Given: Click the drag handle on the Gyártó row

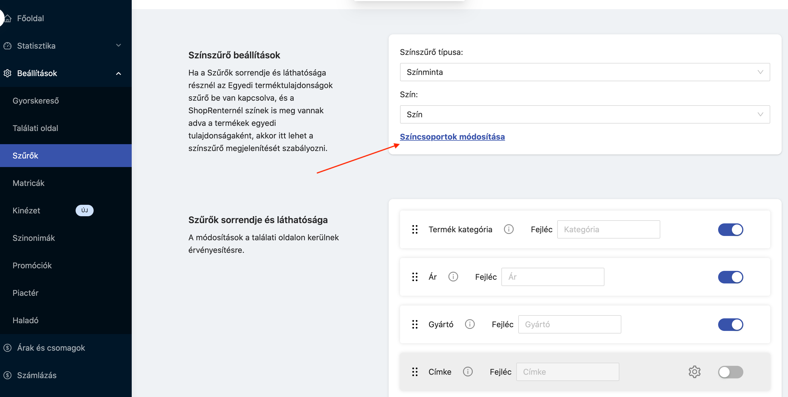Looking at the screenshot, I should tap(415, 324).
